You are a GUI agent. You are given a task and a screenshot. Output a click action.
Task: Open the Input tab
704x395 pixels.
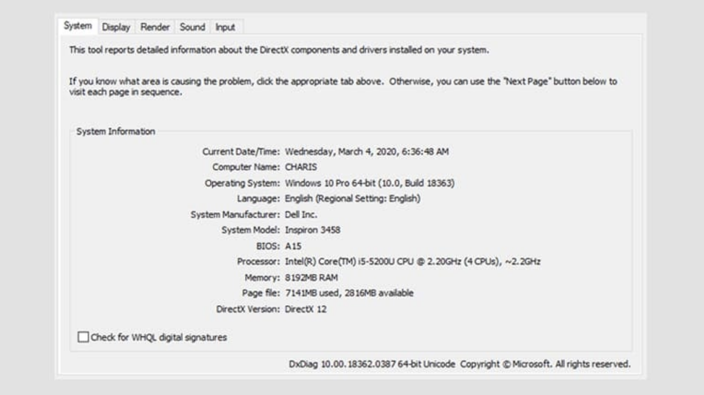tap(225, 27)
